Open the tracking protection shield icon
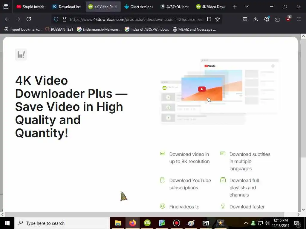This screenshot has height=229, width=306. coord(56,19)
